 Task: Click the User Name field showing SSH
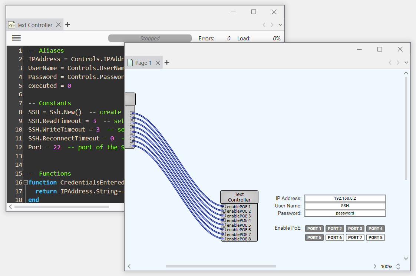click(x=345, y=206)
